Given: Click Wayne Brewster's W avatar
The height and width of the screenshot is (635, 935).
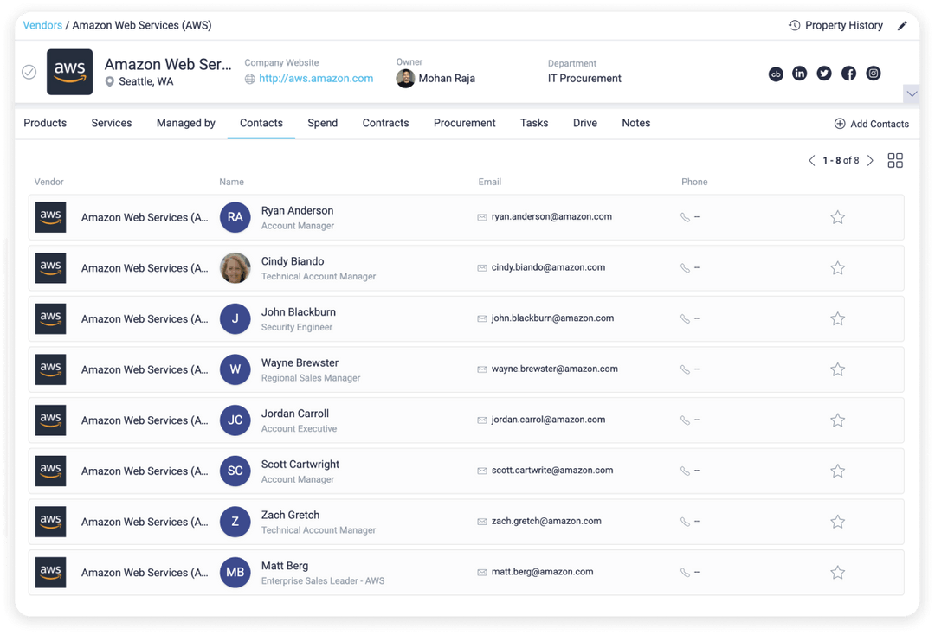Looking at the screenshot, I should tap(235, 369).
